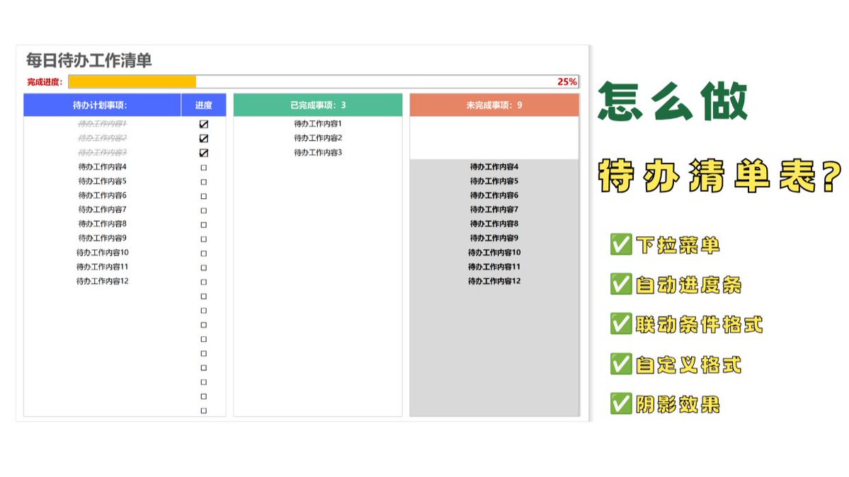Click the green check icon beside 自动进度条
This screenshot has width=849, height=477.
pos(620,284)
